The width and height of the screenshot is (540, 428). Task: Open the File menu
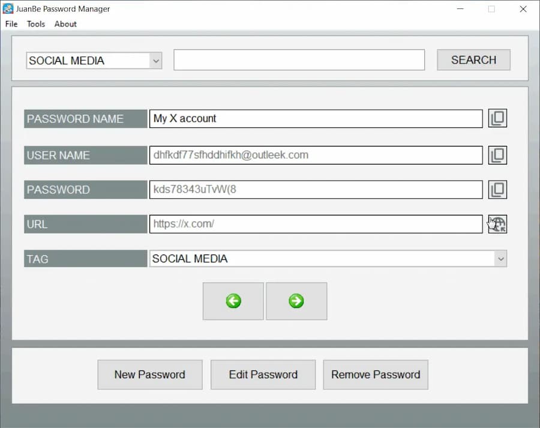pyautogui.click(x=11, y=24)
